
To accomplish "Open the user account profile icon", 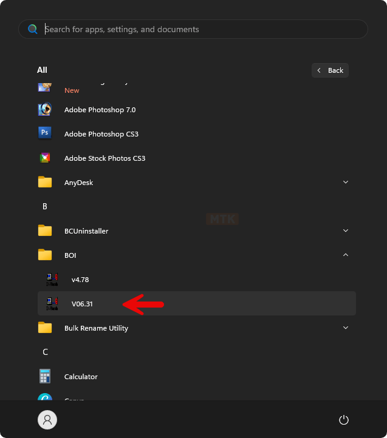I will coord(47,420).
